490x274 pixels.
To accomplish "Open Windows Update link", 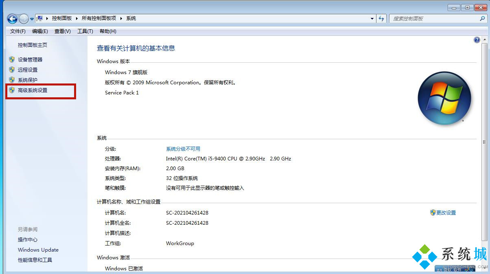I will click(x=38, y=250).
